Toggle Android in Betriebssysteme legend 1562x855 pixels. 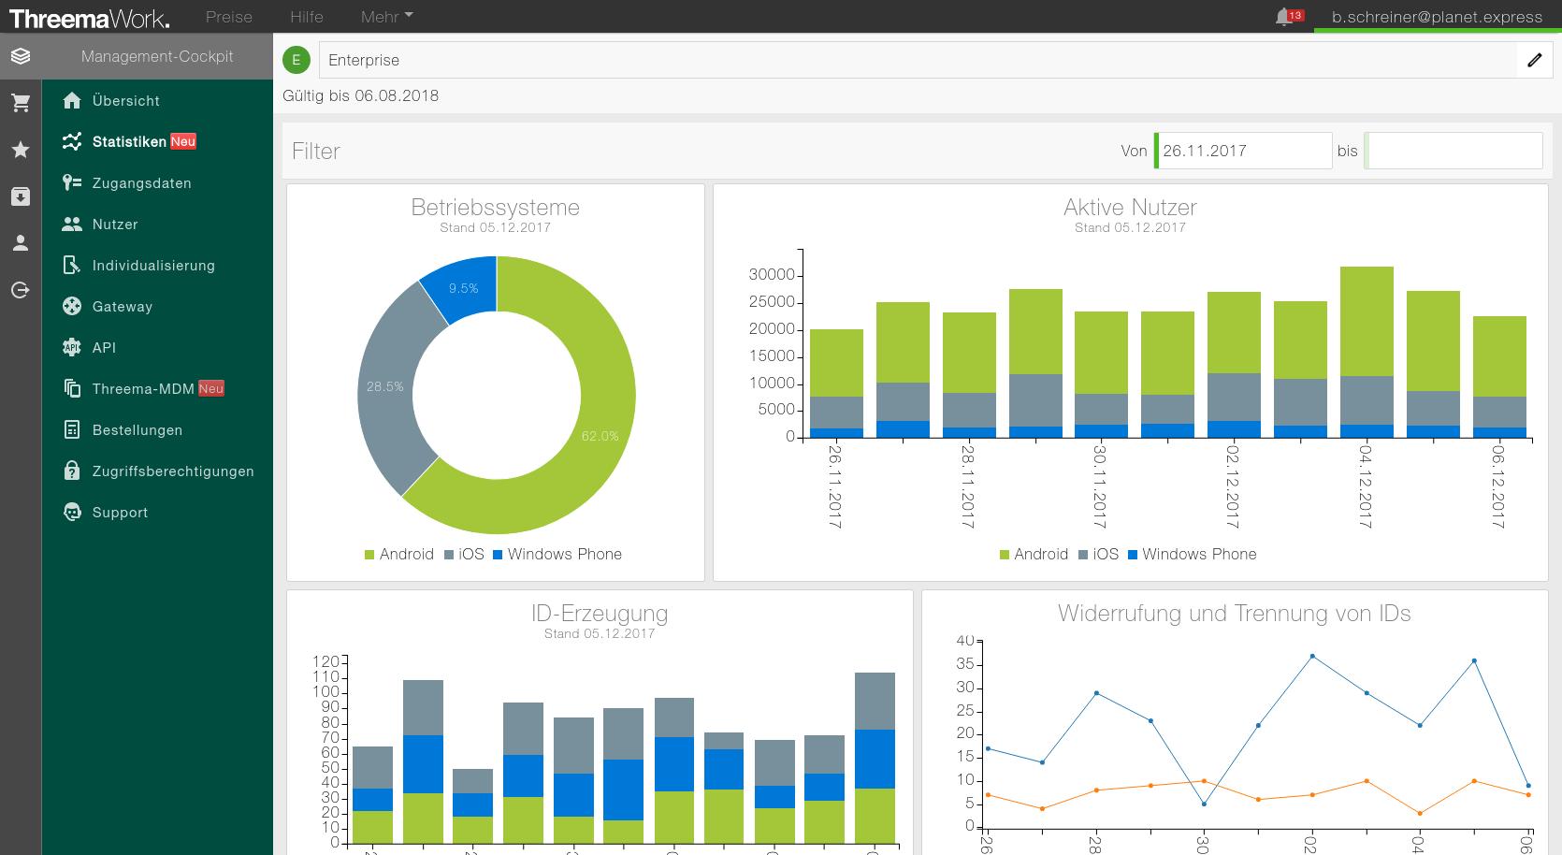click(x=399, y=554)
